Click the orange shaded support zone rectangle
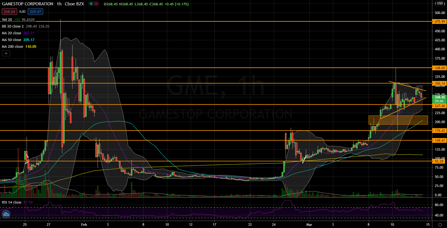This screenshot has height=228, width=447. tap(398, 120)
